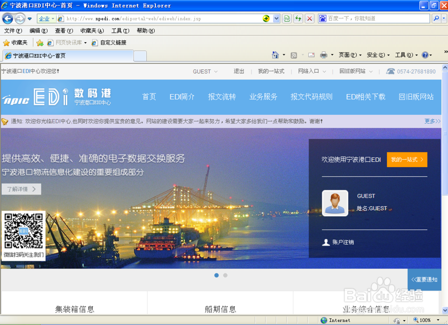Open EDI相关下载 in the navigation bar

pos(366,97)
